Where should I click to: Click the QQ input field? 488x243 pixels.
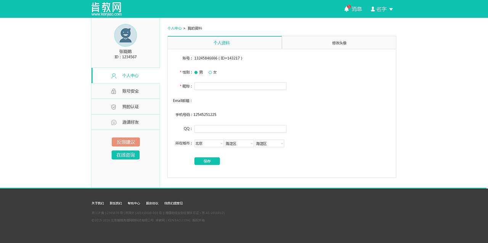[x=240, y=129]
